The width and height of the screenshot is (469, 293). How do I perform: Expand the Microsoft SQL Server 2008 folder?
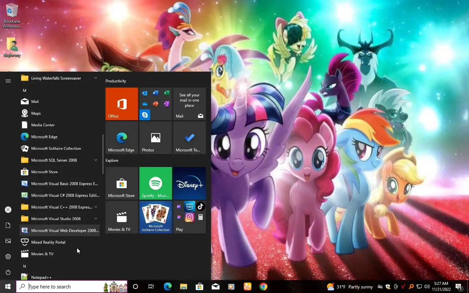[x=60, y=160]
